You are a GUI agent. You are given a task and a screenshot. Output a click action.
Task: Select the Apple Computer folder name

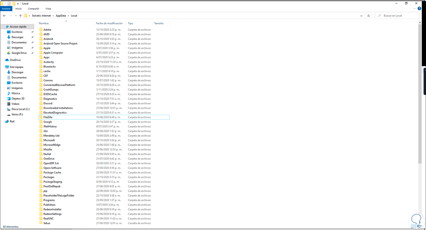53,53
